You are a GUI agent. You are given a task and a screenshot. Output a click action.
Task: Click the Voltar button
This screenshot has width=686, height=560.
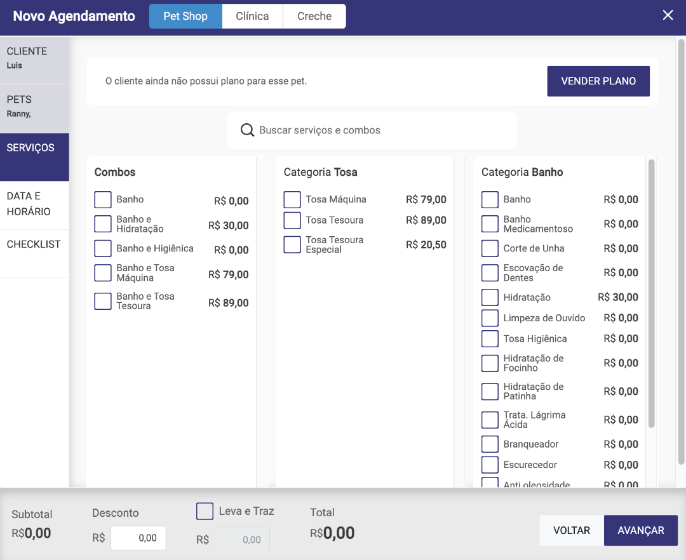[x=572, y=530]
